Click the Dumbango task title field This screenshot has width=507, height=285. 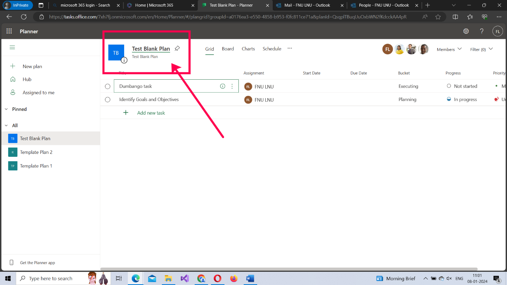point(176,86)
